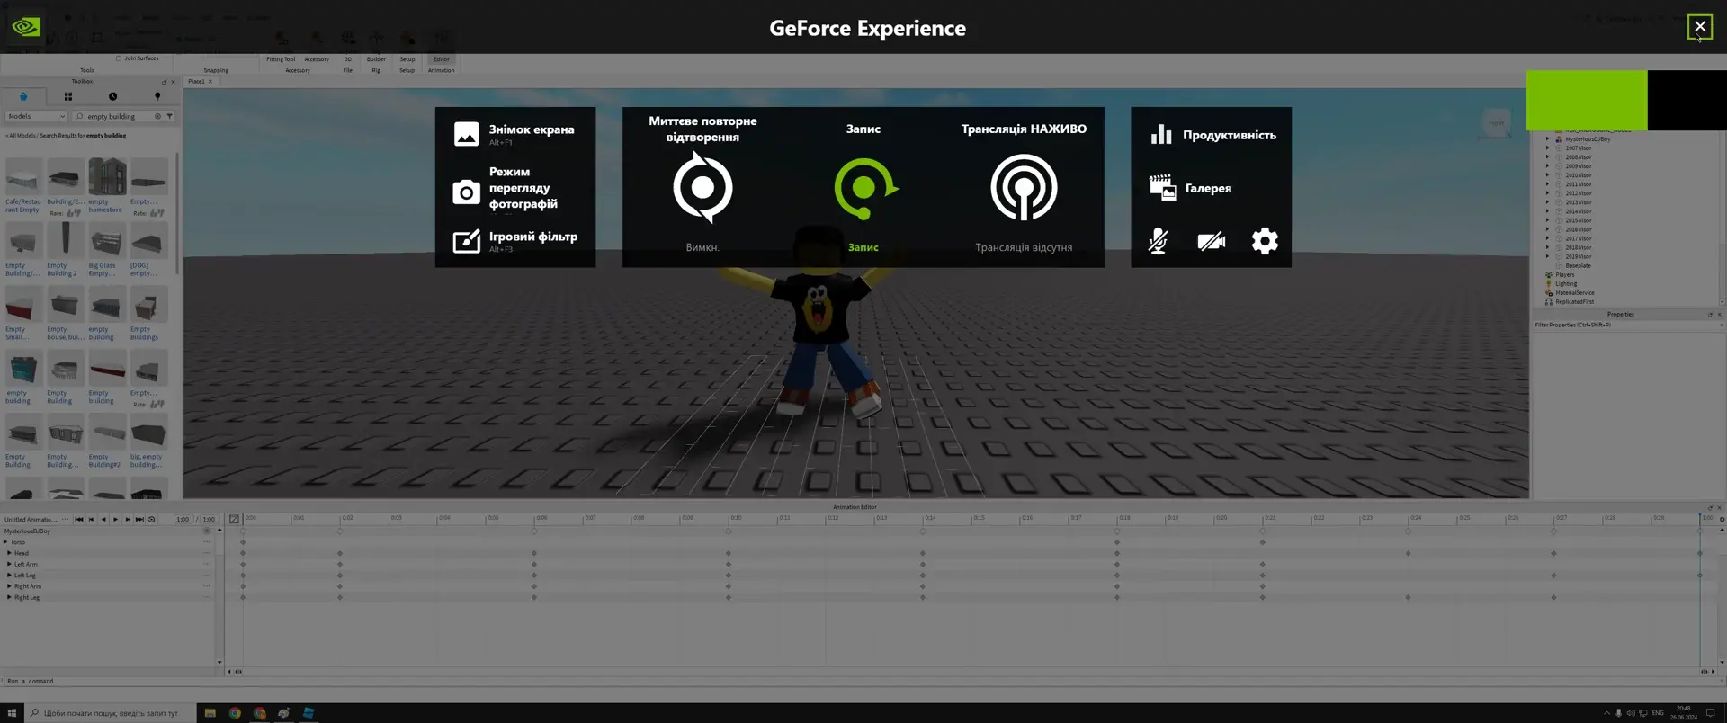The height and width of the screenshot is (723, 1727).
Task: Click the Windows taskbar search box
Action: [110, 712]
